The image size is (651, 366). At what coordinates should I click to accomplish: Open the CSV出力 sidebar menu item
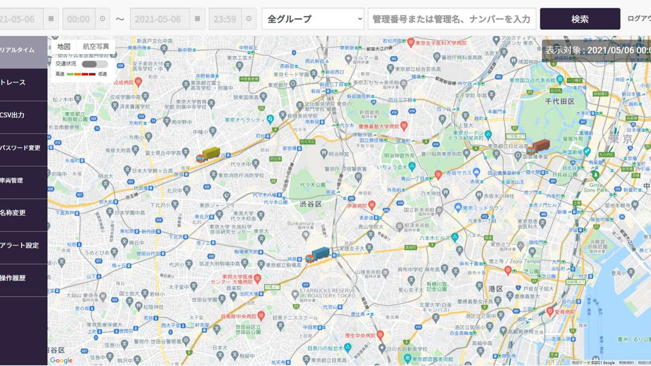(x=23, y=115)
